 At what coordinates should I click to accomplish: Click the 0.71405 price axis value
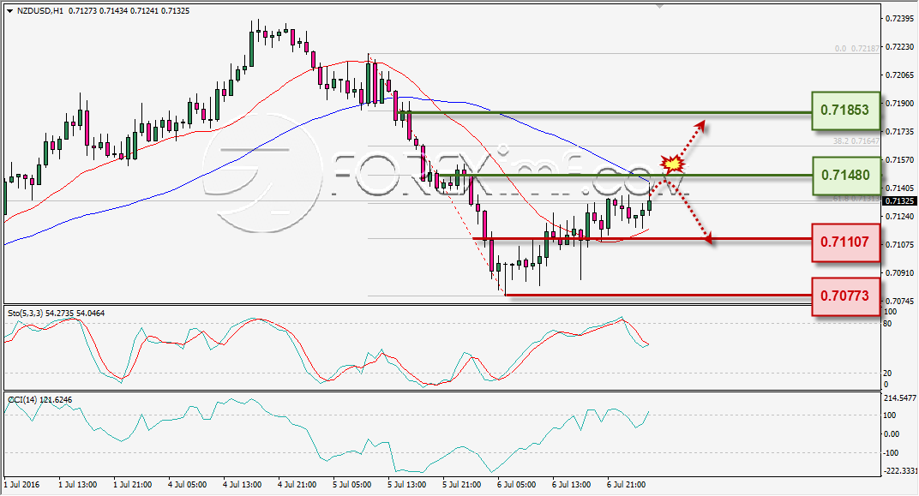click(899, 188)
